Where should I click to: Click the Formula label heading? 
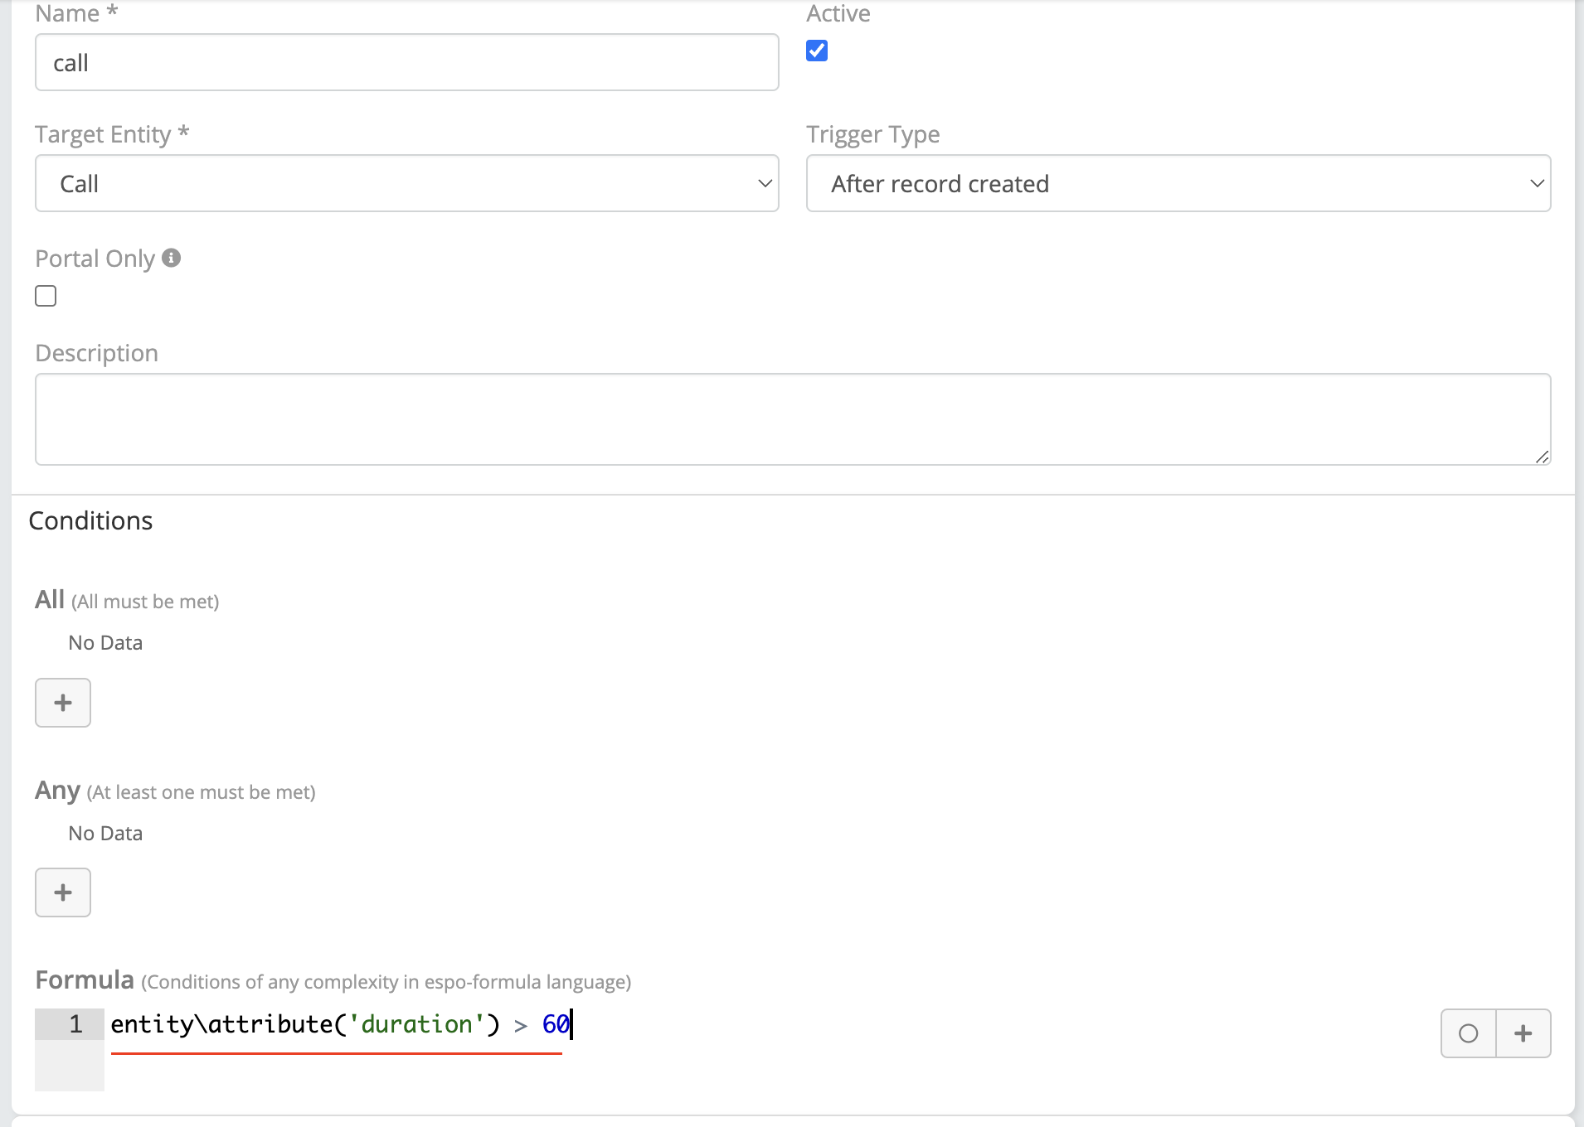tap(85, 980)
